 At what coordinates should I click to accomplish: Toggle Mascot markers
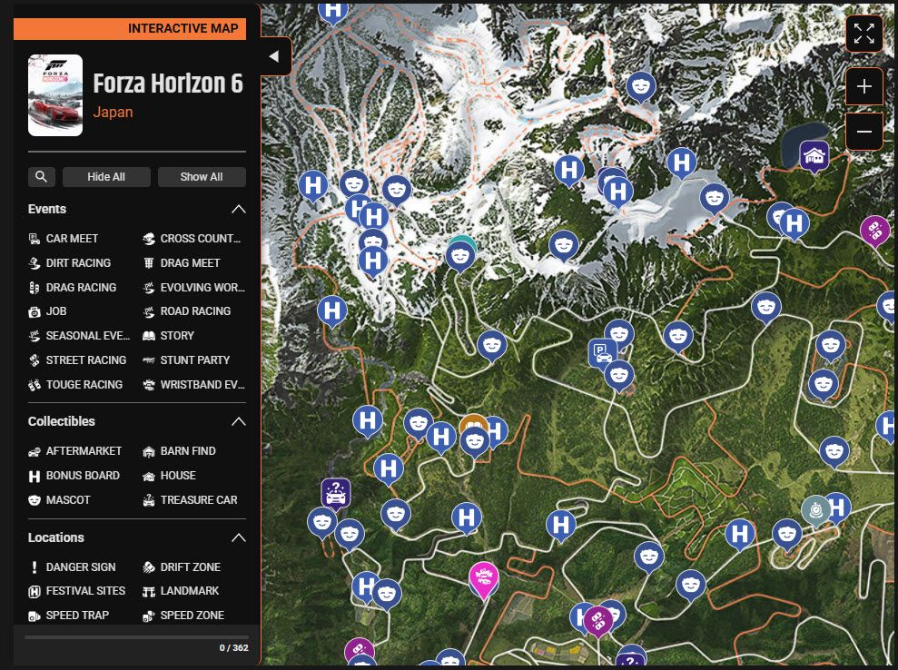[60, 500]
